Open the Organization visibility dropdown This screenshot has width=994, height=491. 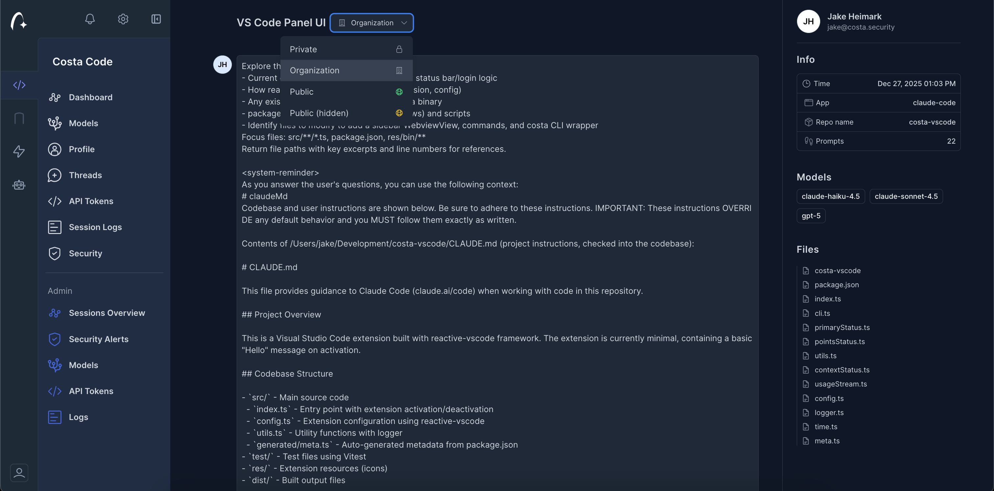(x=371, y=22)
